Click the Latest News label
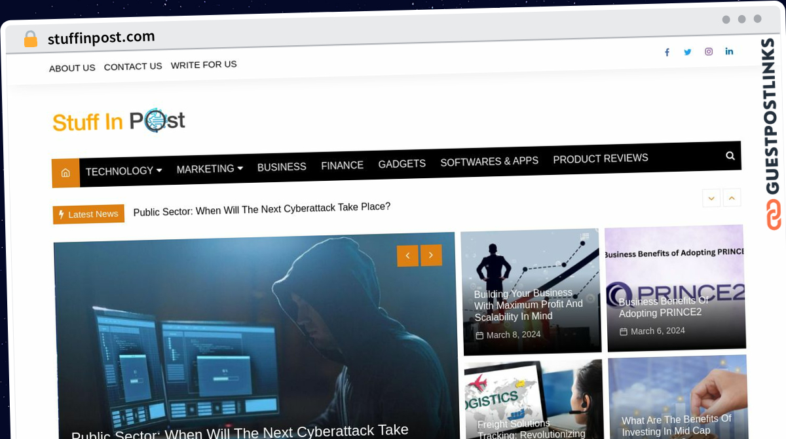 (x=88, y=214)
